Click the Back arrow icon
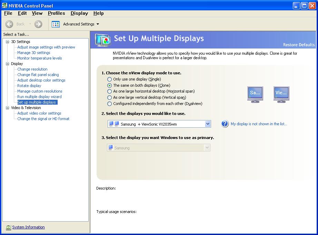This screenshot has height=235, width=318. point(9,24)
